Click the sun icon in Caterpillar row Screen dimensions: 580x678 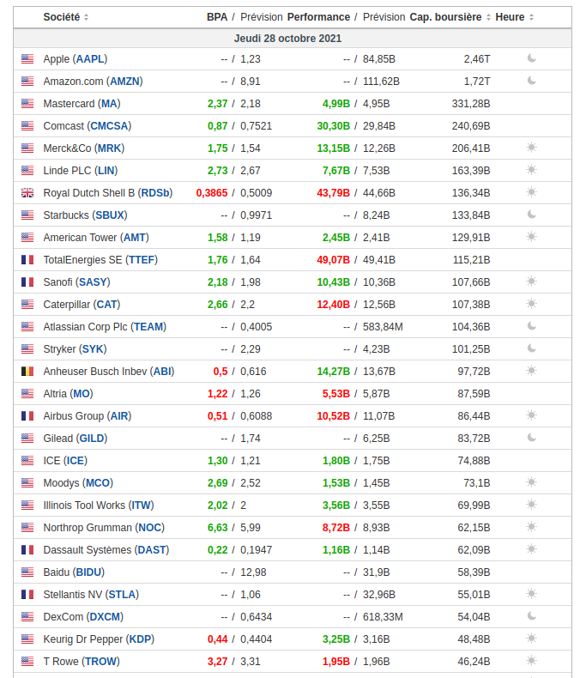point(531,304)
